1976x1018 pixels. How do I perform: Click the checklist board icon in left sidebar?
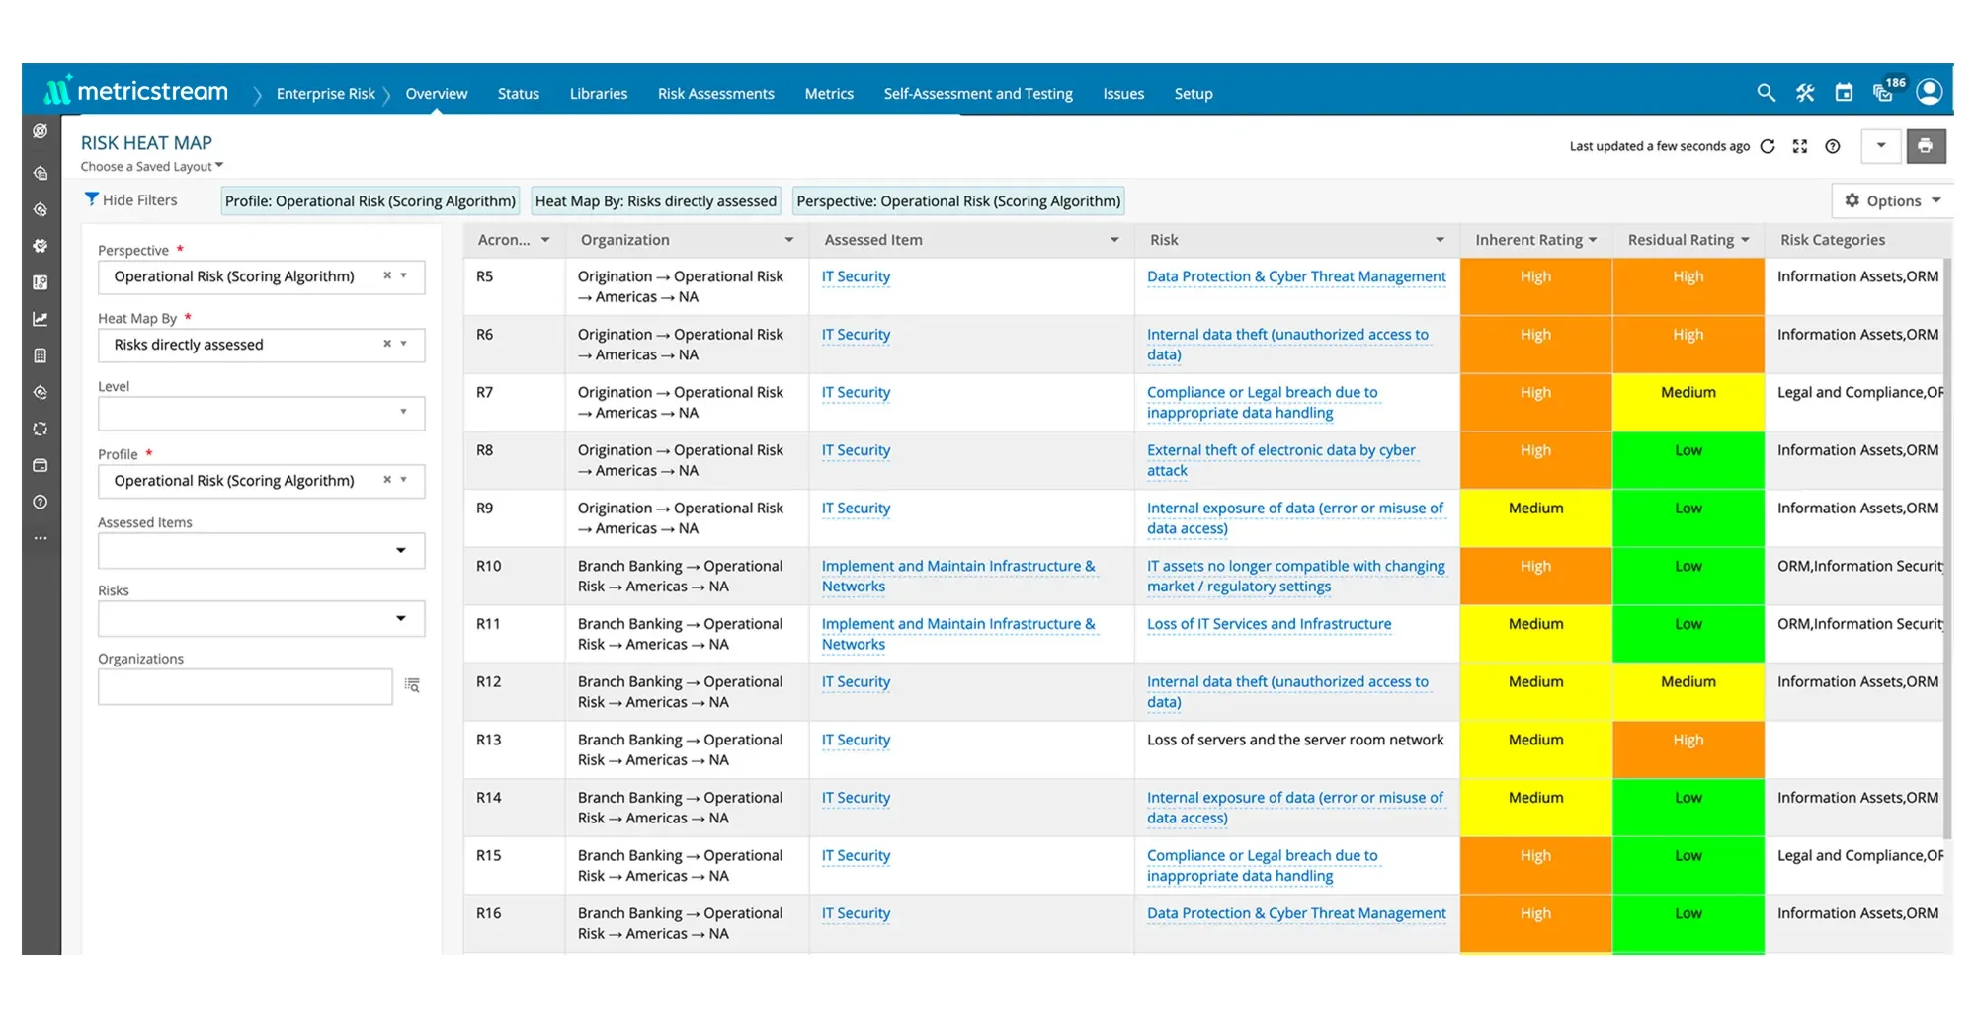tap(41, 282)
